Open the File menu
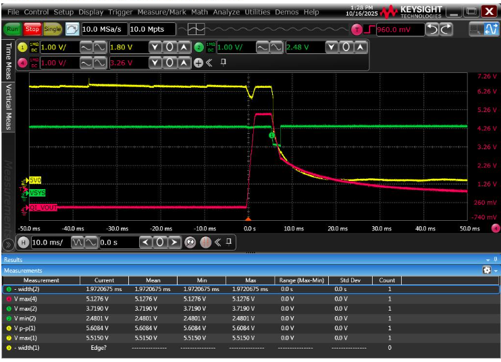 pos(13,12)
